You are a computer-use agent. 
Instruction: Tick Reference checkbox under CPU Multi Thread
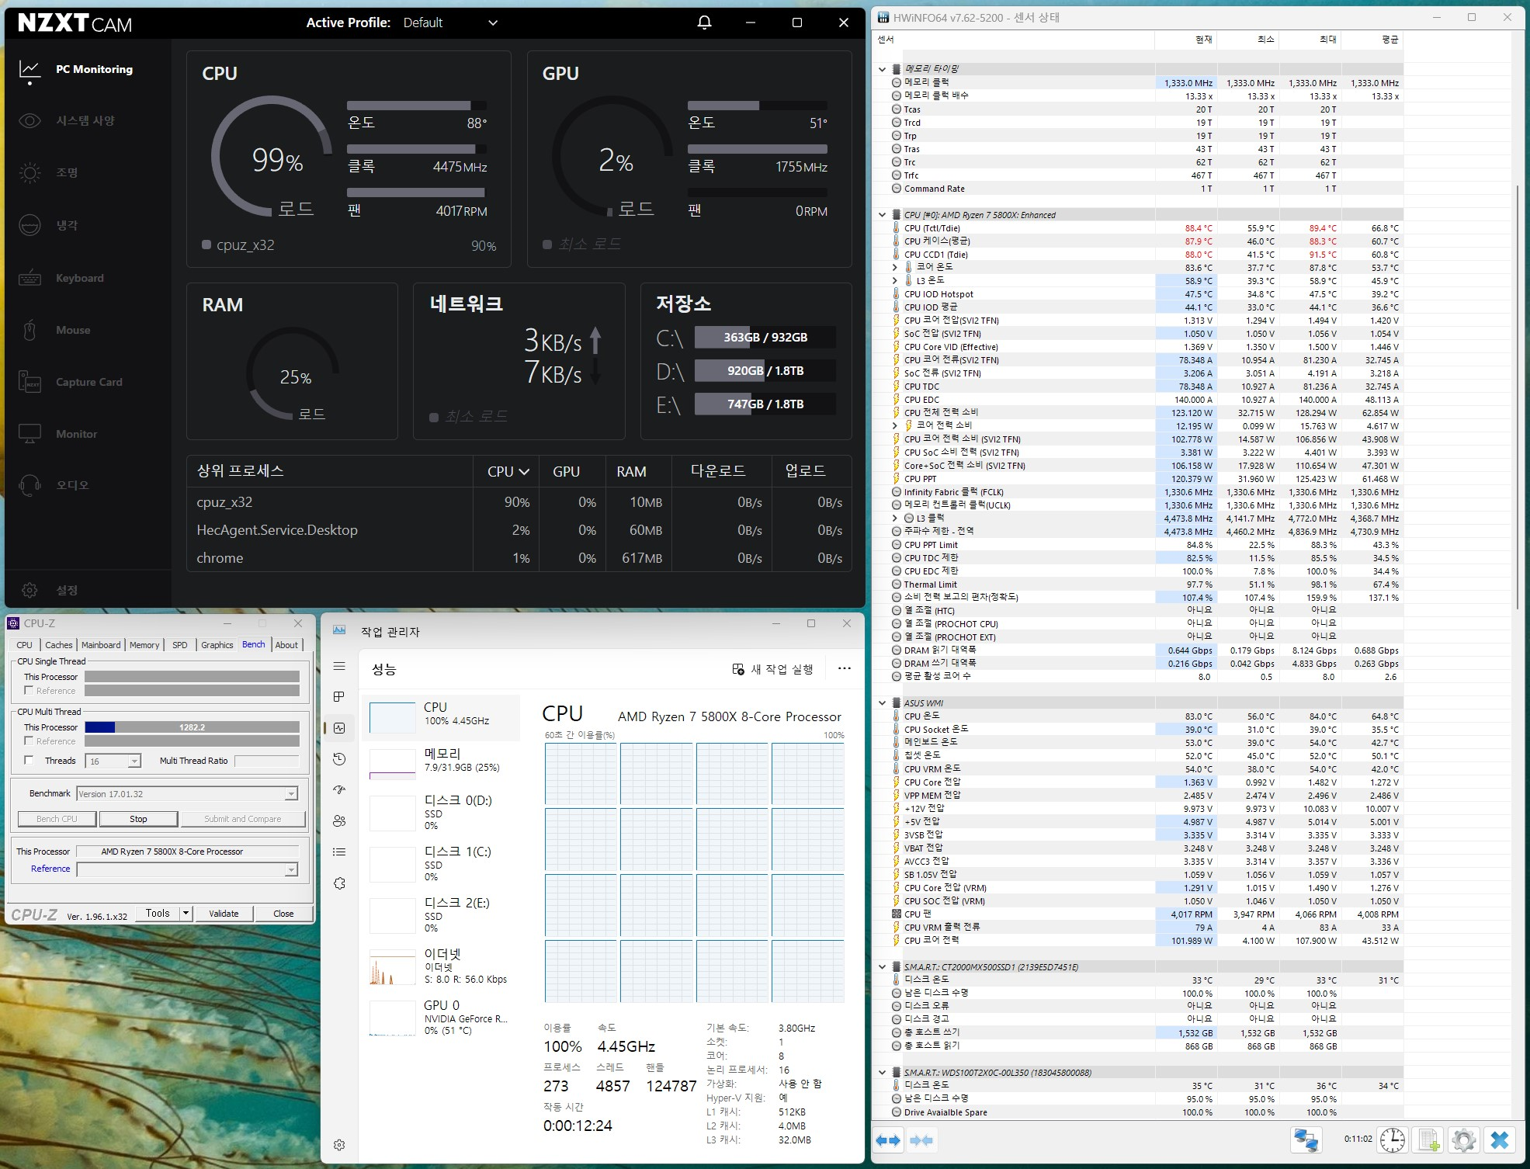[29, 741]
